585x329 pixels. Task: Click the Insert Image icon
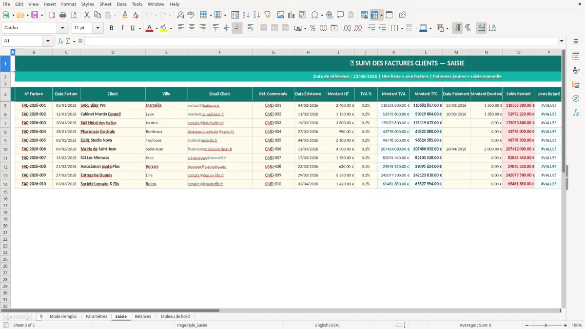click(281, 15)
